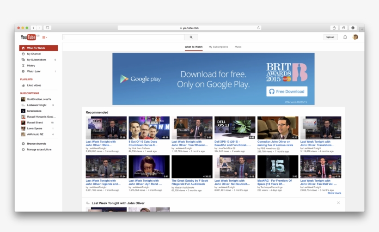Image resolution: width=379 pixels, height=232 pixels.
Task: Open LastWeekTonight subscription
Action: [x=39, y=105]
